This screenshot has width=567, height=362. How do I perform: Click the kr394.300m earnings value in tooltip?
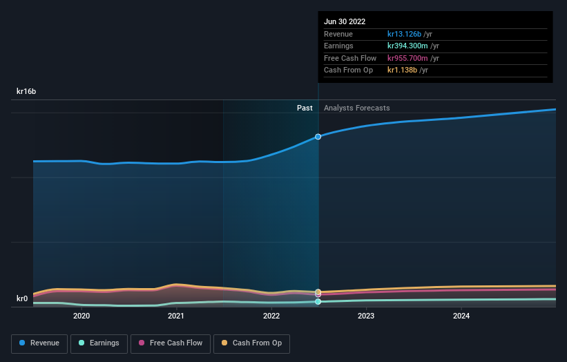click(407, 46)
